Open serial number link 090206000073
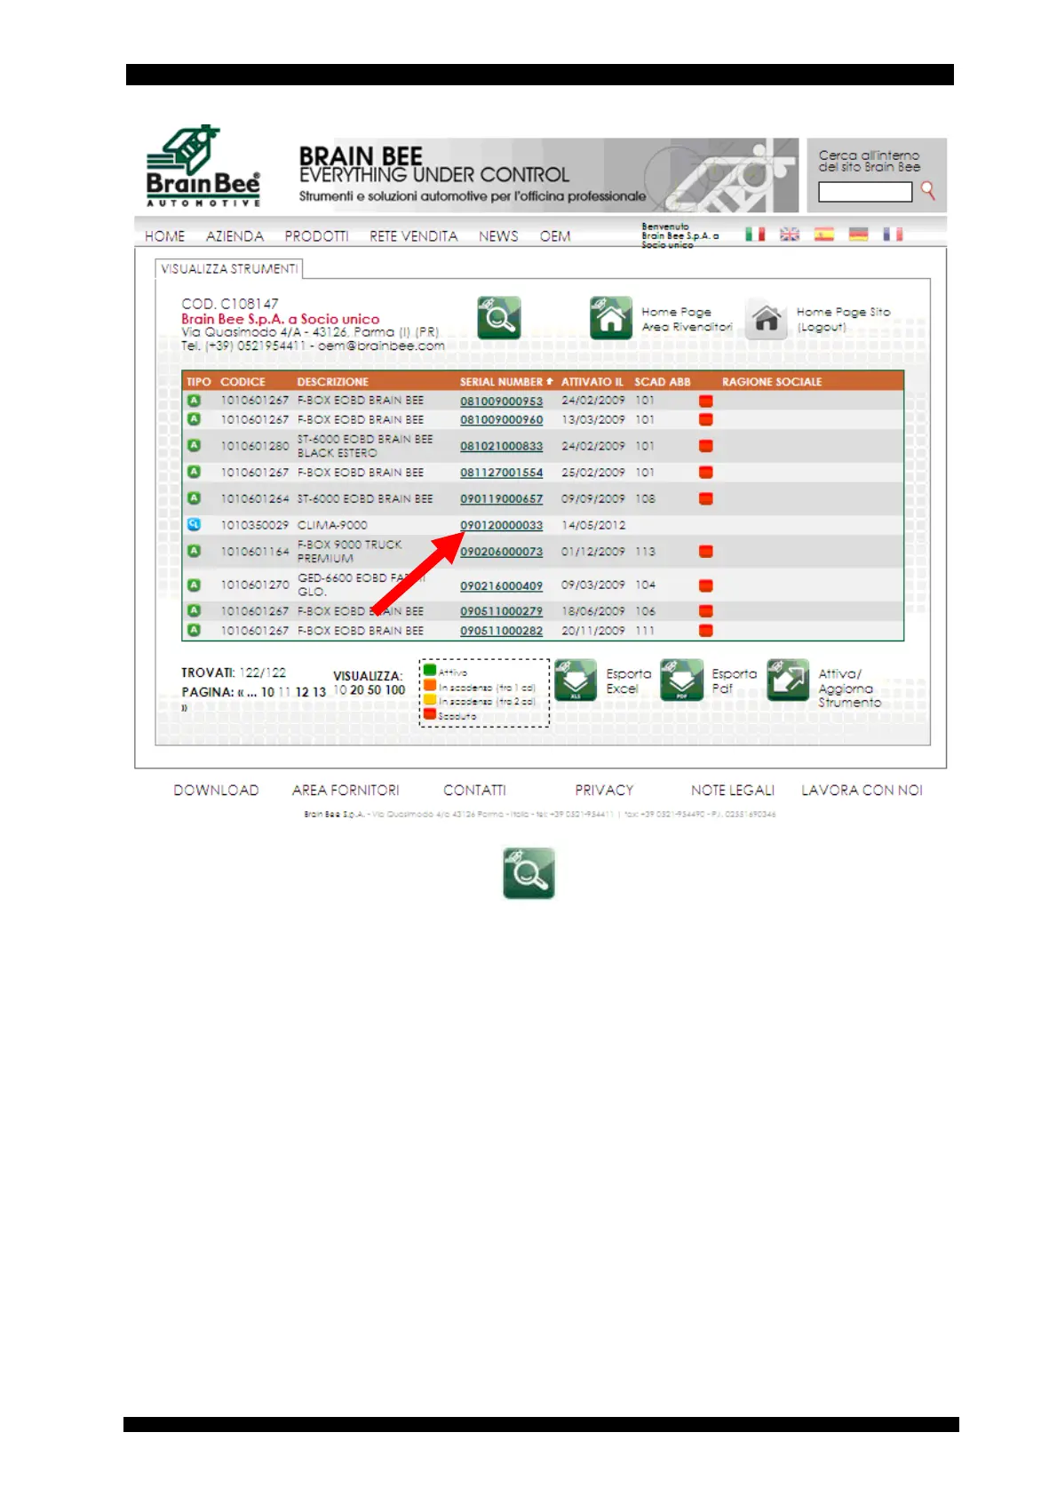The height and width of the screenshot is (1496, 1057). [501, 552]
